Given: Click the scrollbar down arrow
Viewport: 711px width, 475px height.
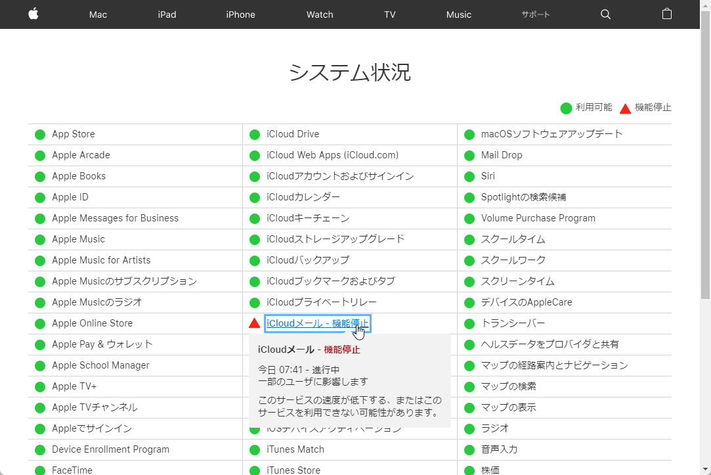Looking at the screenshot, I should pos(706,470).
